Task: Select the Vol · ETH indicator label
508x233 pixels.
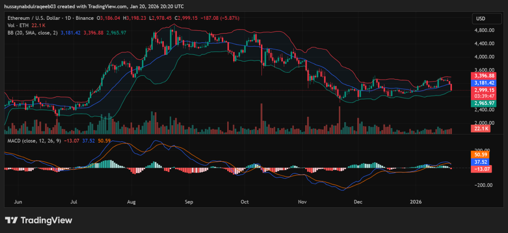Action: [x=18, y=25]
